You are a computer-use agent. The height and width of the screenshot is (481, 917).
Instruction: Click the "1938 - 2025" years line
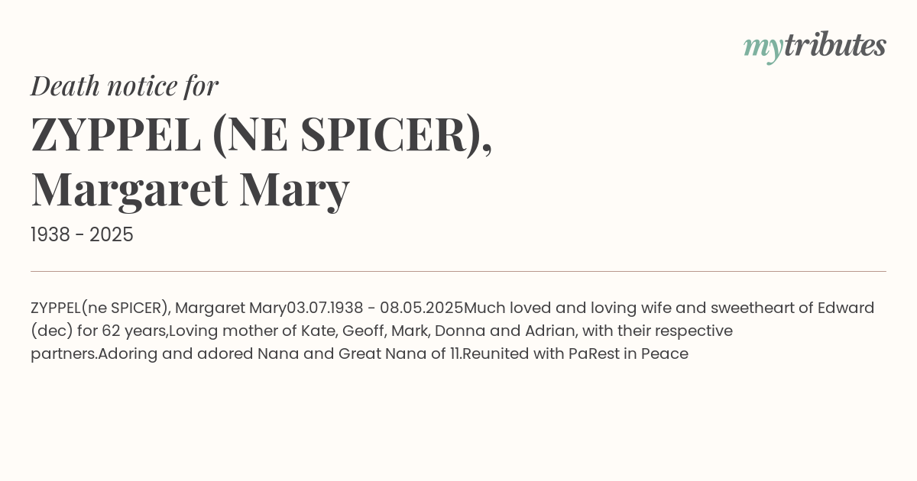click(x=82, y=235)
